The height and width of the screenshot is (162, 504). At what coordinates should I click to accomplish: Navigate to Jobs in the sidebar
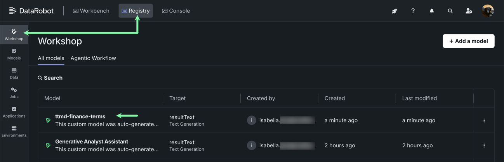pos(14,93)
